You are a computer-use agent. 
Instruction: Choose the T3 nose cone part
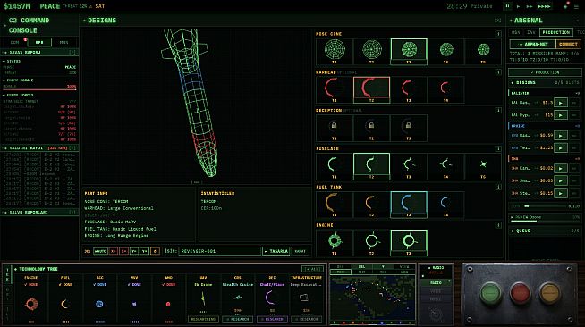409,52
